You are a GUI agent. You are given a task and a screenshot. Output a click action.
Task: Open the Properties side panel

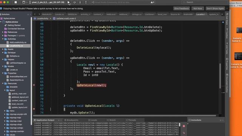(227, 64)
